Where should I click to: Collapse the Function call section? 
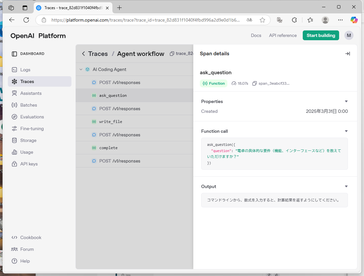pos(346,131)
